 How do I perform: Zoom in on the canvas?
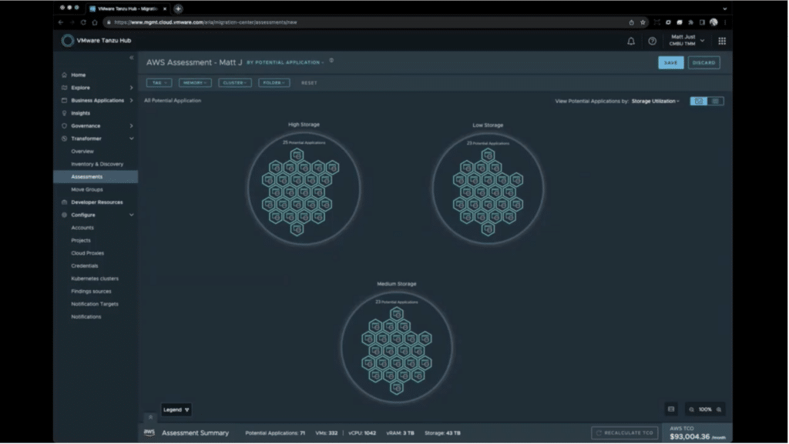pos(719,409)
